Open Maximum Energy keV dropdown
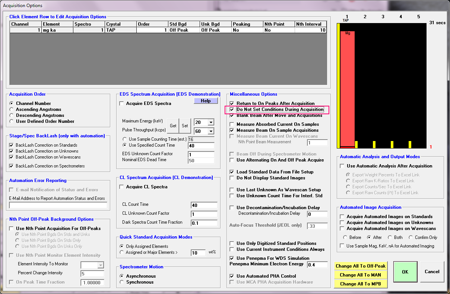Viewport: 450px width, 294px height. pos(211,122)
